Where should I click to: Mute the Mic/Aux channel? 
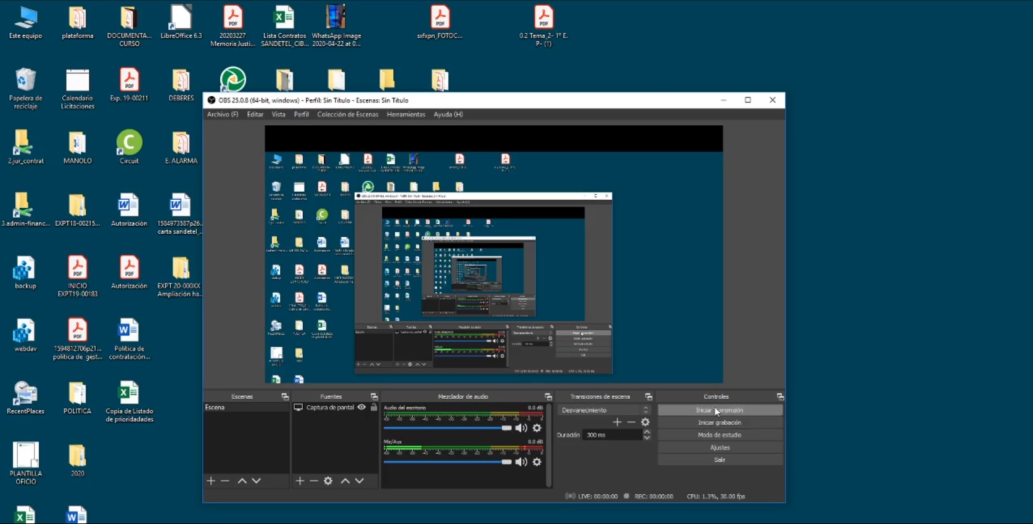(x=521, y=462)
